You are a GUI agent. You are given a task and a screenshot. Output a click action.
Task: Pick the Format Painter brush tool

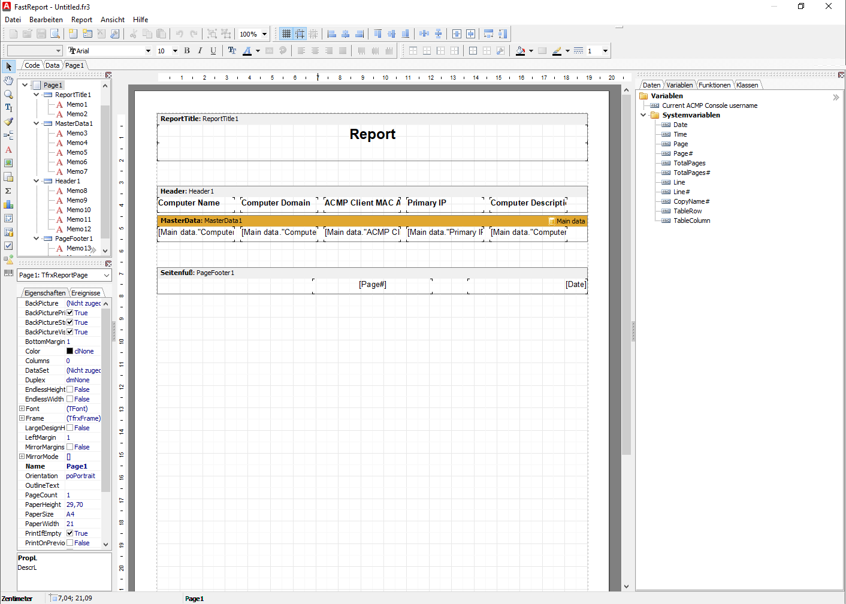(8, 121)
